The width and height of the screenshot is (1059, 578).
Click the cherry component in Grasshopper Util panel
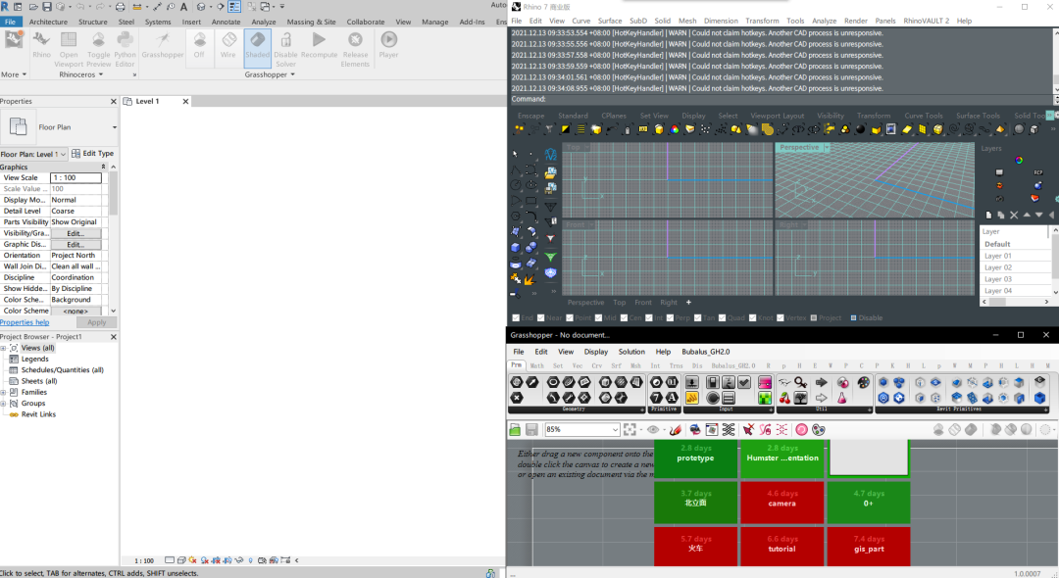[784, 398]
